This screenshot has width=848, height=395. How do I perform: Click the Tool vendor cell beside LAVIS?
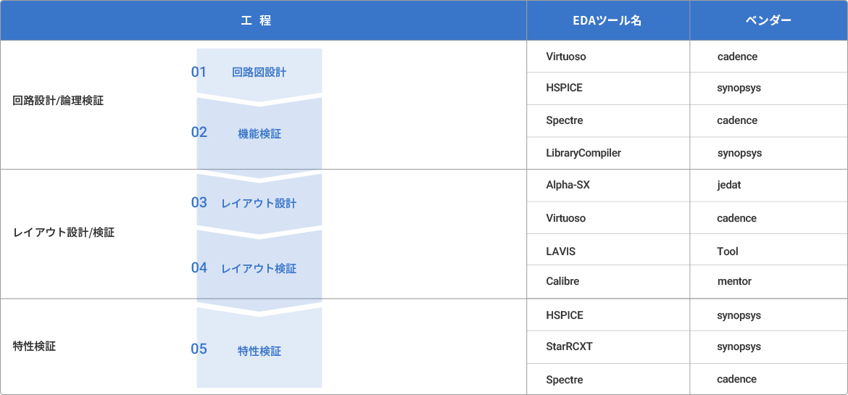click(768, 251)
